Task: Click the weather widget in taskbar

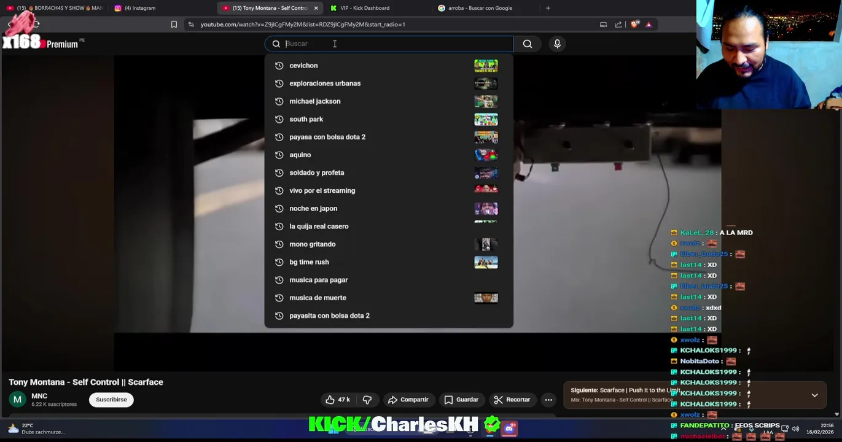Action: click(x=37, y=428)
